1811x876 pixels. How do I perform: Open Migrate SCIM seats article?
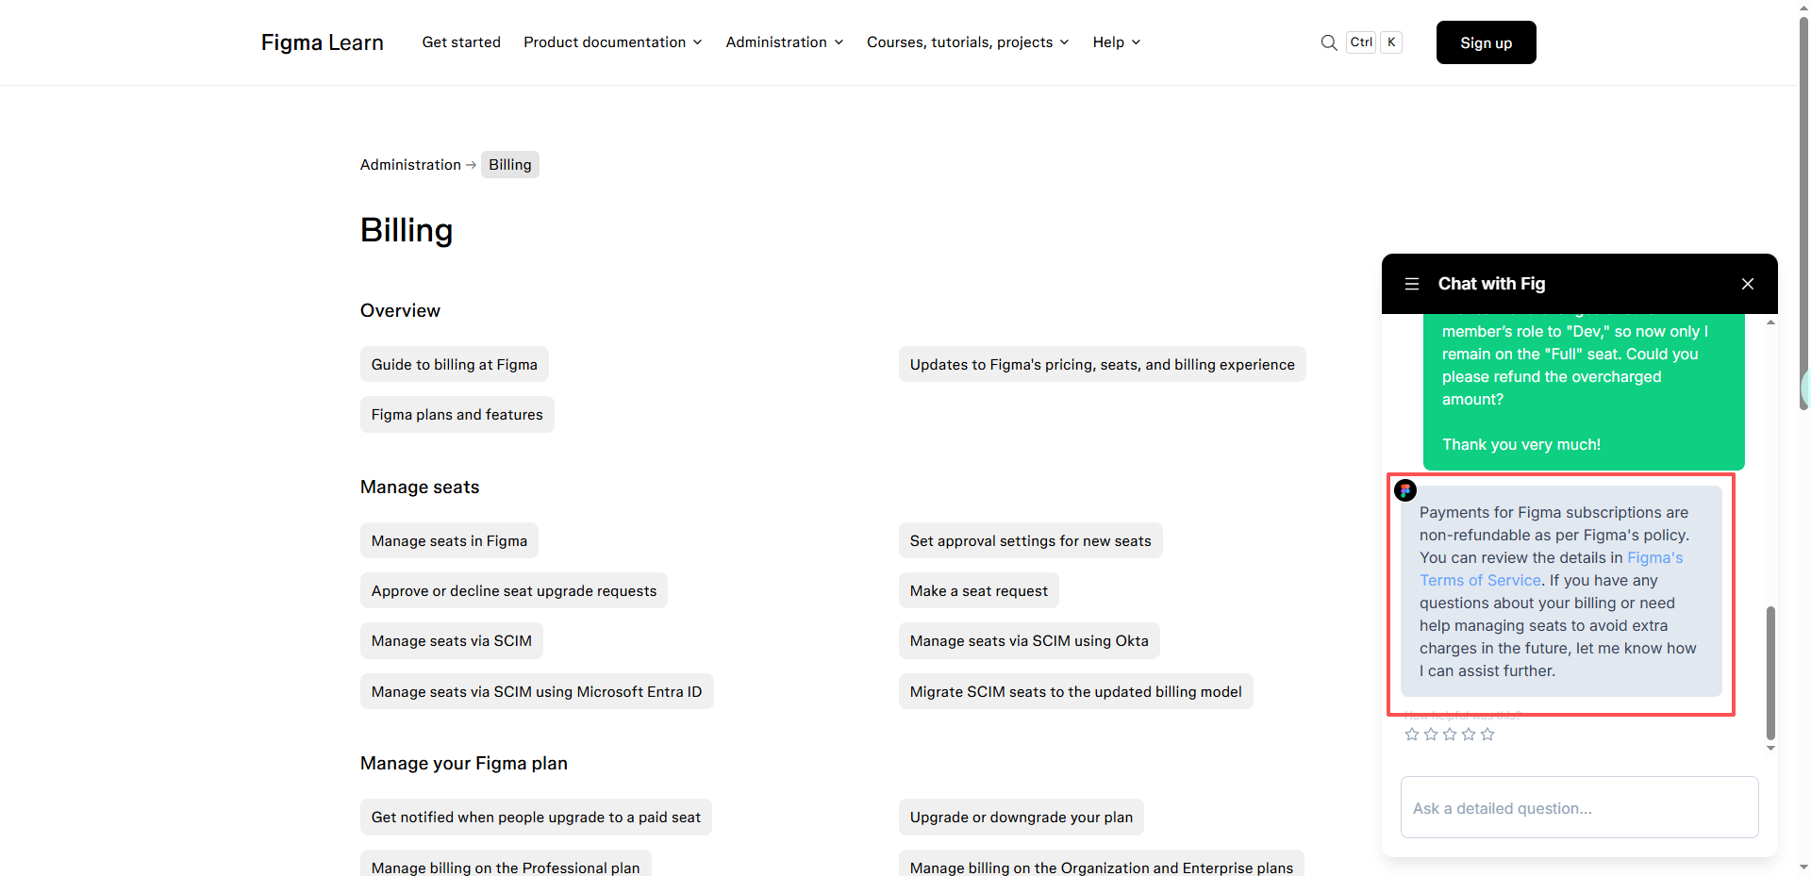[1075, 692]
